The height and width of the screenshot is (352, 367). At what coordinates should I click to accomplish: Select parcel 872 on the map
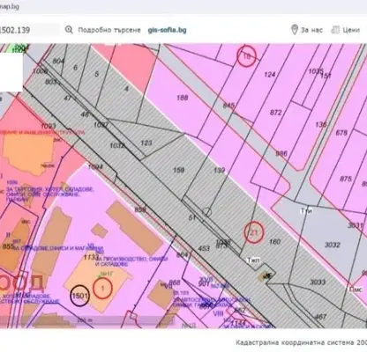click(275, 113)
